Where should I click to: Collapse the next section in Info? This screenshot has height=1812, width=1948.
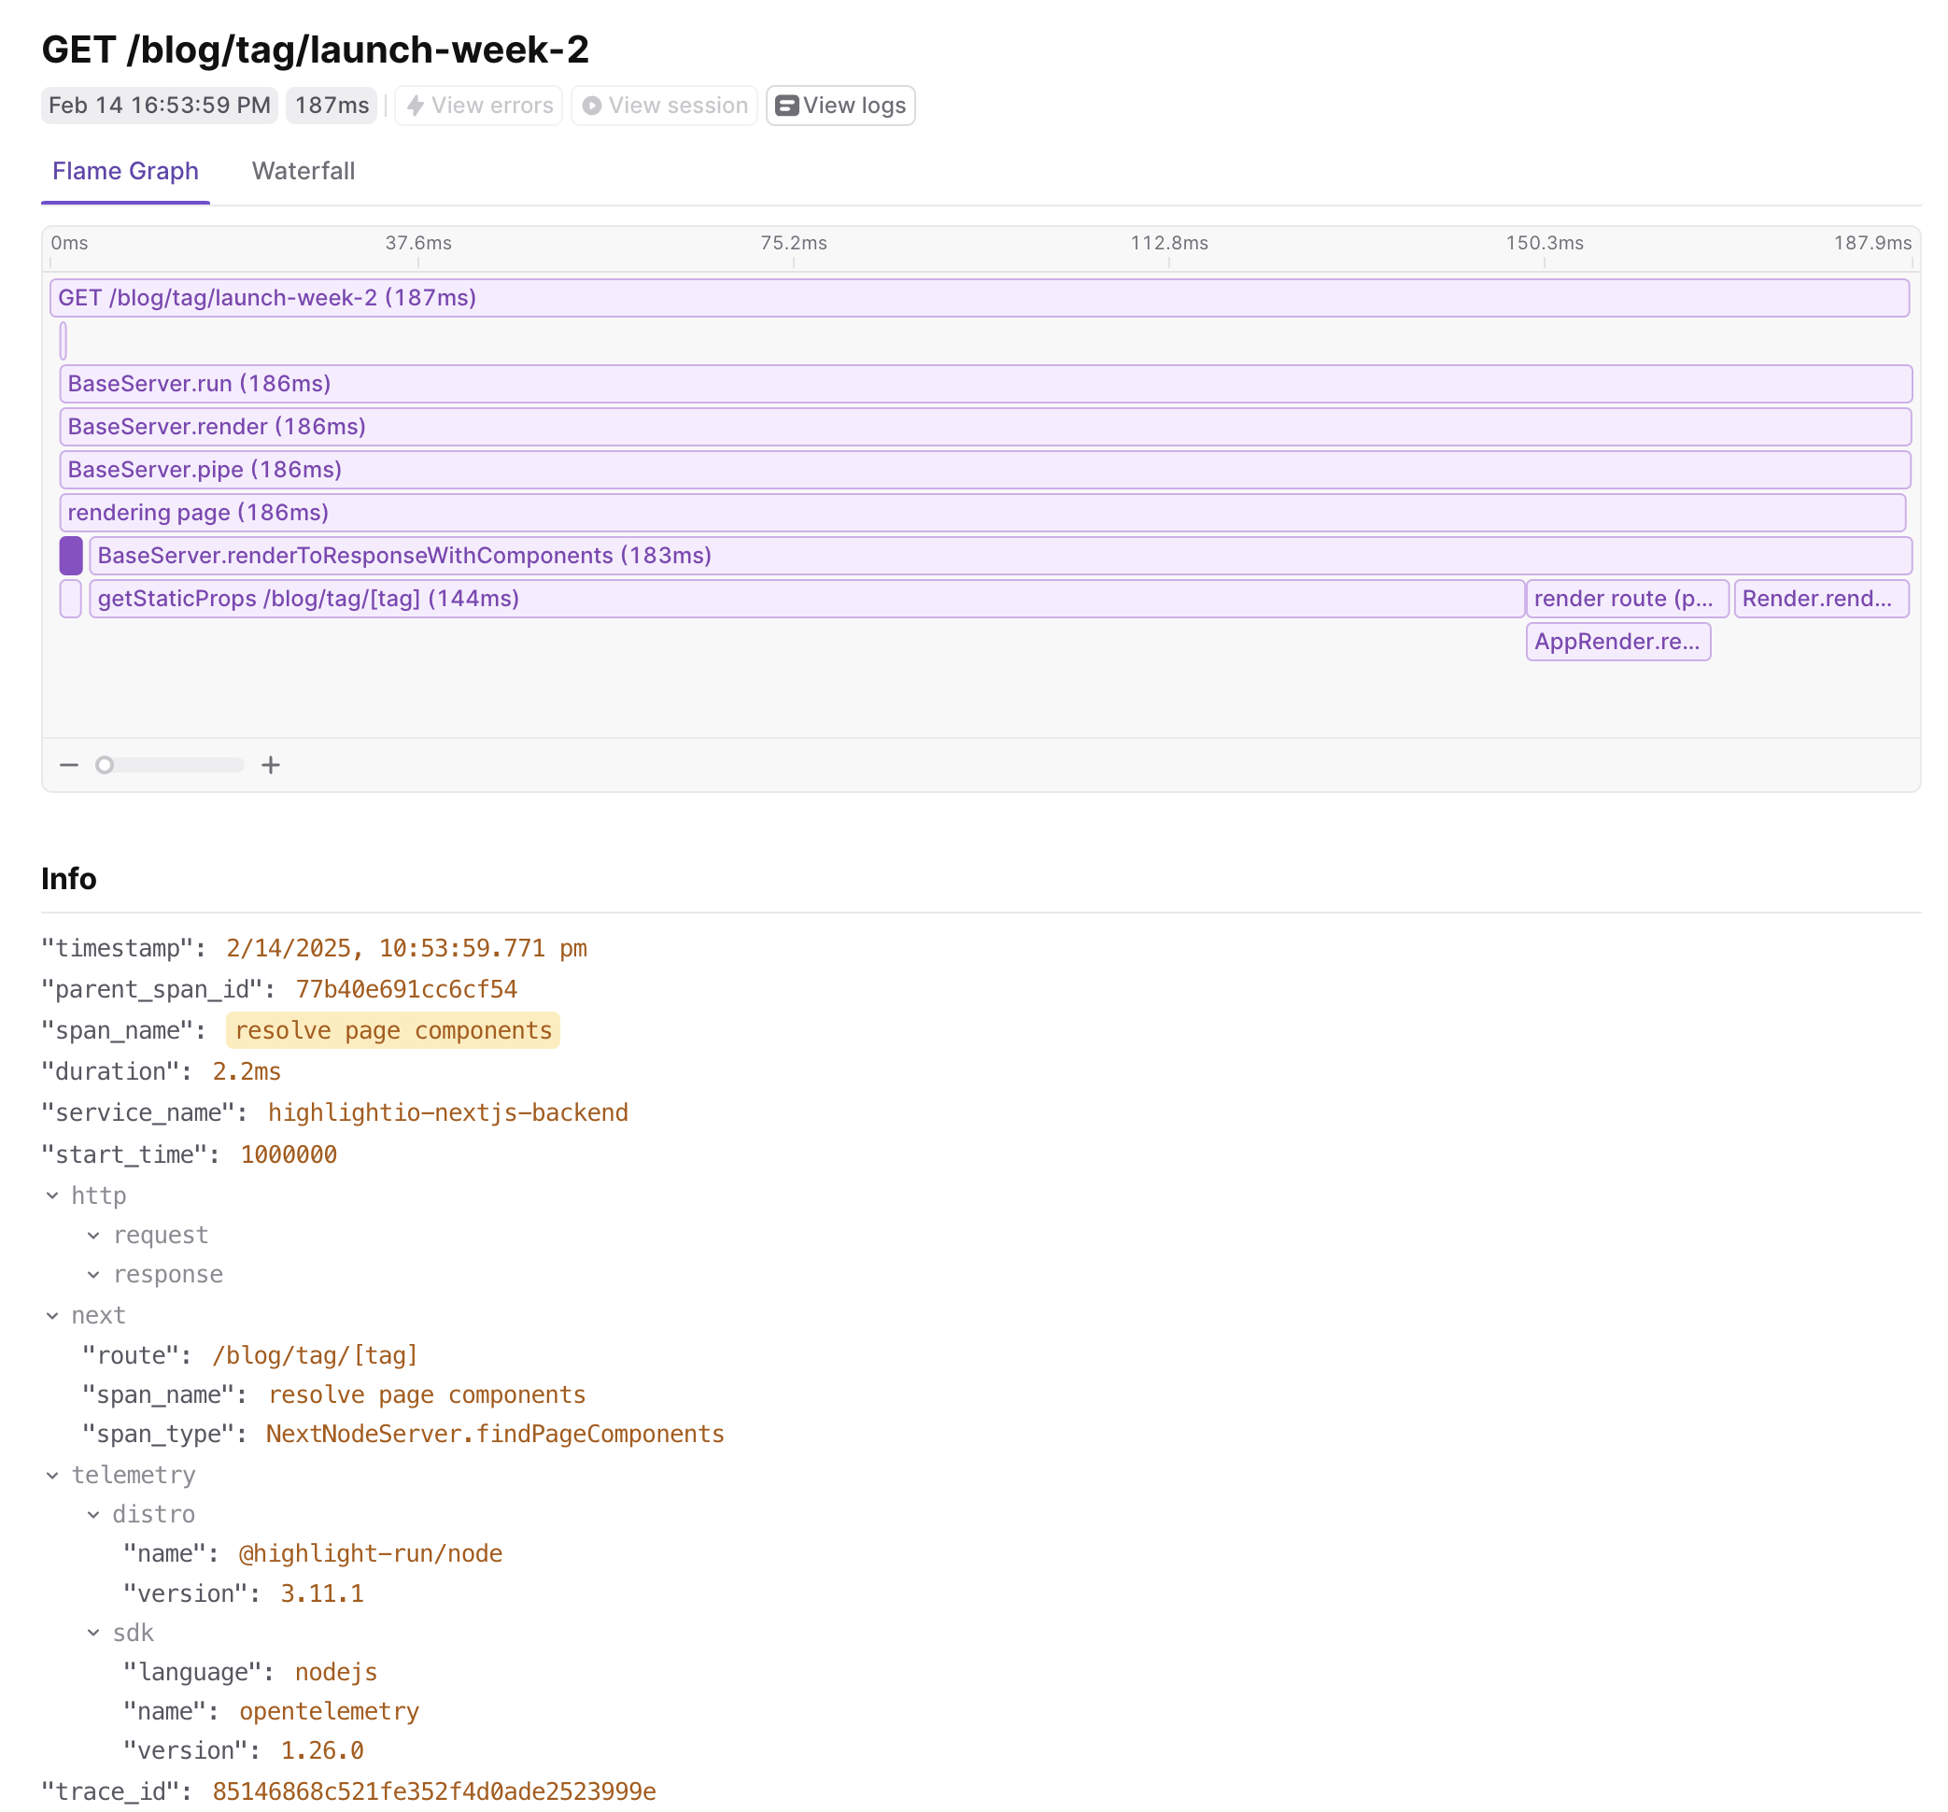click(x=54, y=1315)
